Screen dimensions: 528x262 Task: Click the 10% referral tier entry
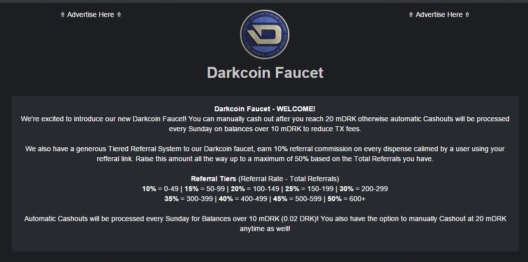(160, 189)
